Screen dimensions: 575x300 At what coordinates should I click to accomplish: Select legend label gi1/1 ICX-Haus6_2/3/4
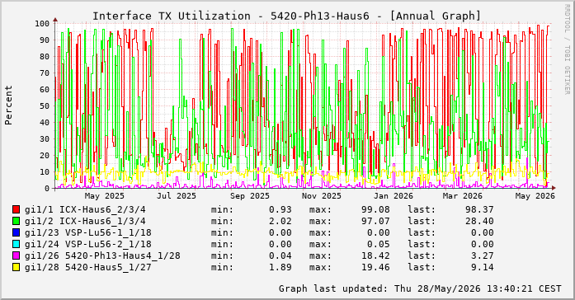coord(85,210)
